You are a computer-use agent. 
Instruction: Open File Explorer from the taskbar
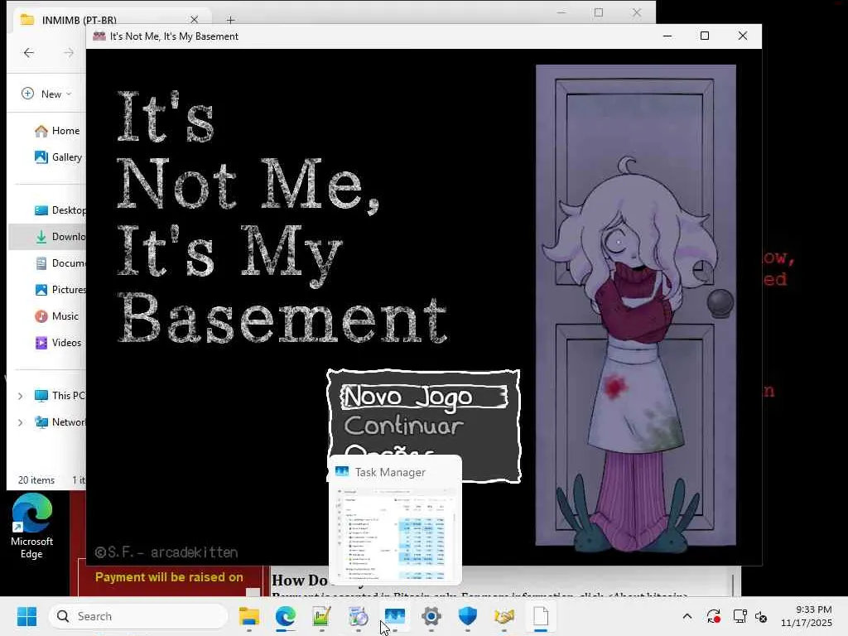point(249,617)
